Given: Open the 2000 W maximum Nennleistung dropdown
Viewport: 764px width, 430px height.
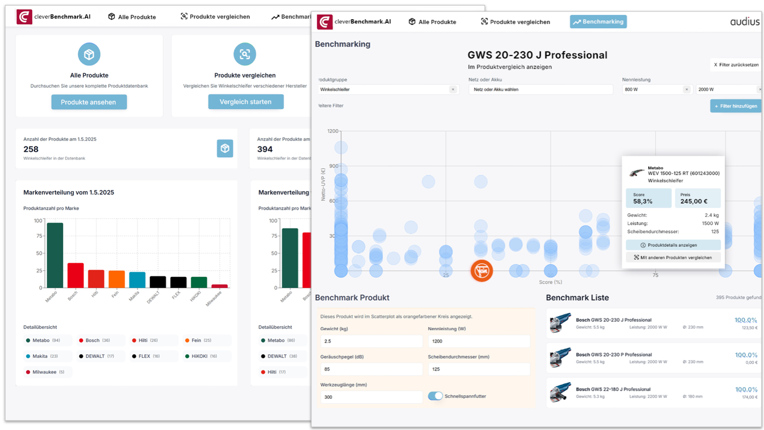Looking at the screenshot, I should click(726, 89).
